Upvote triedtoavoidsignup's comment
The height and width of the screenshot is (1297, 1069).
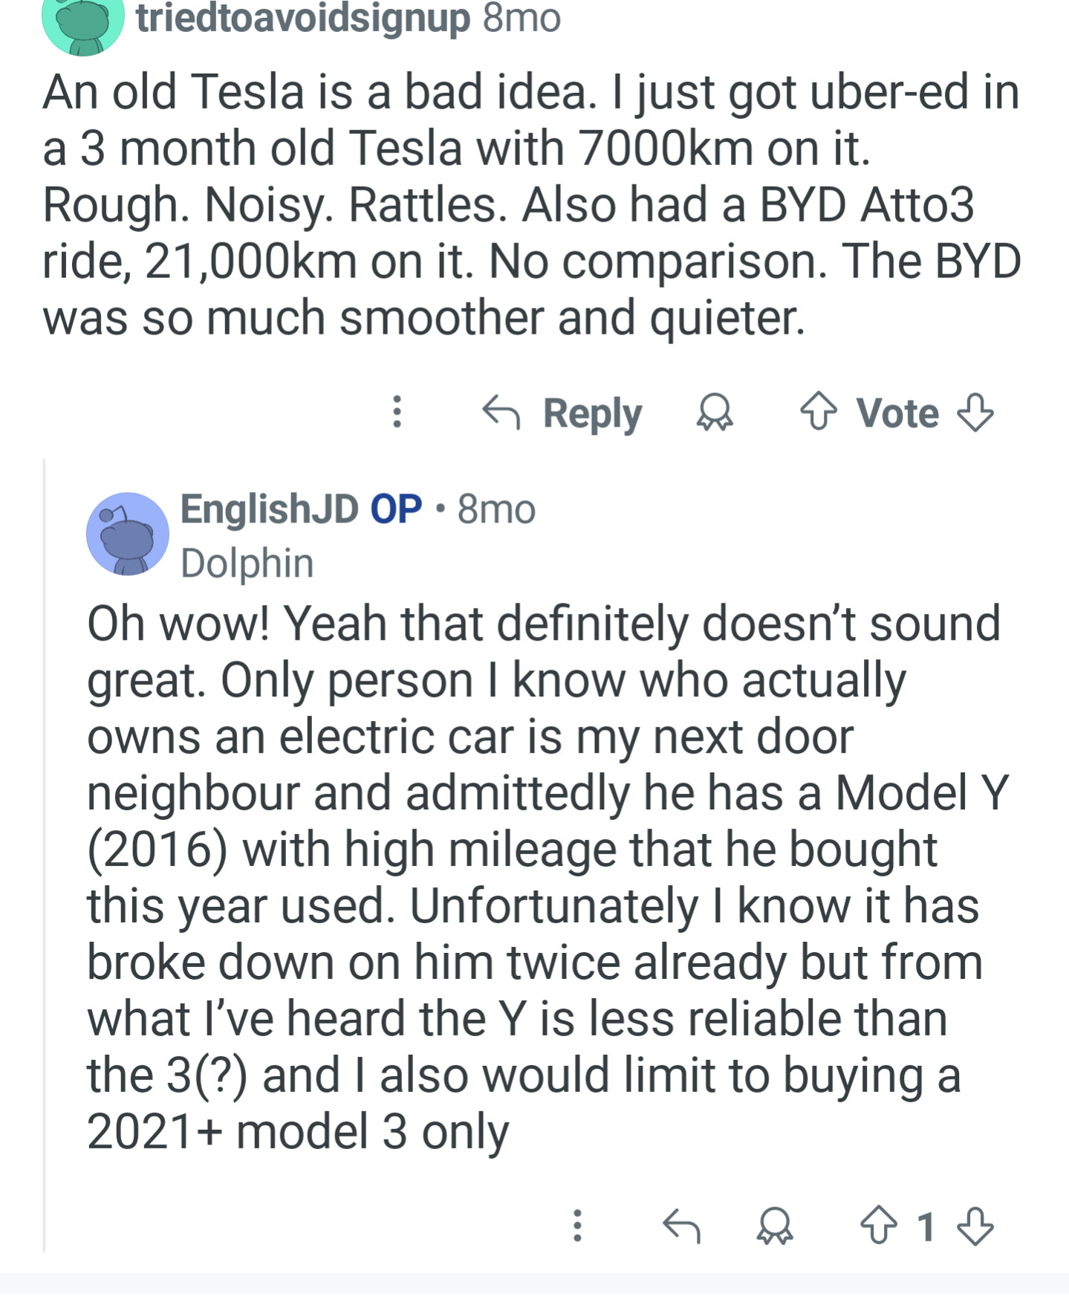818,413
